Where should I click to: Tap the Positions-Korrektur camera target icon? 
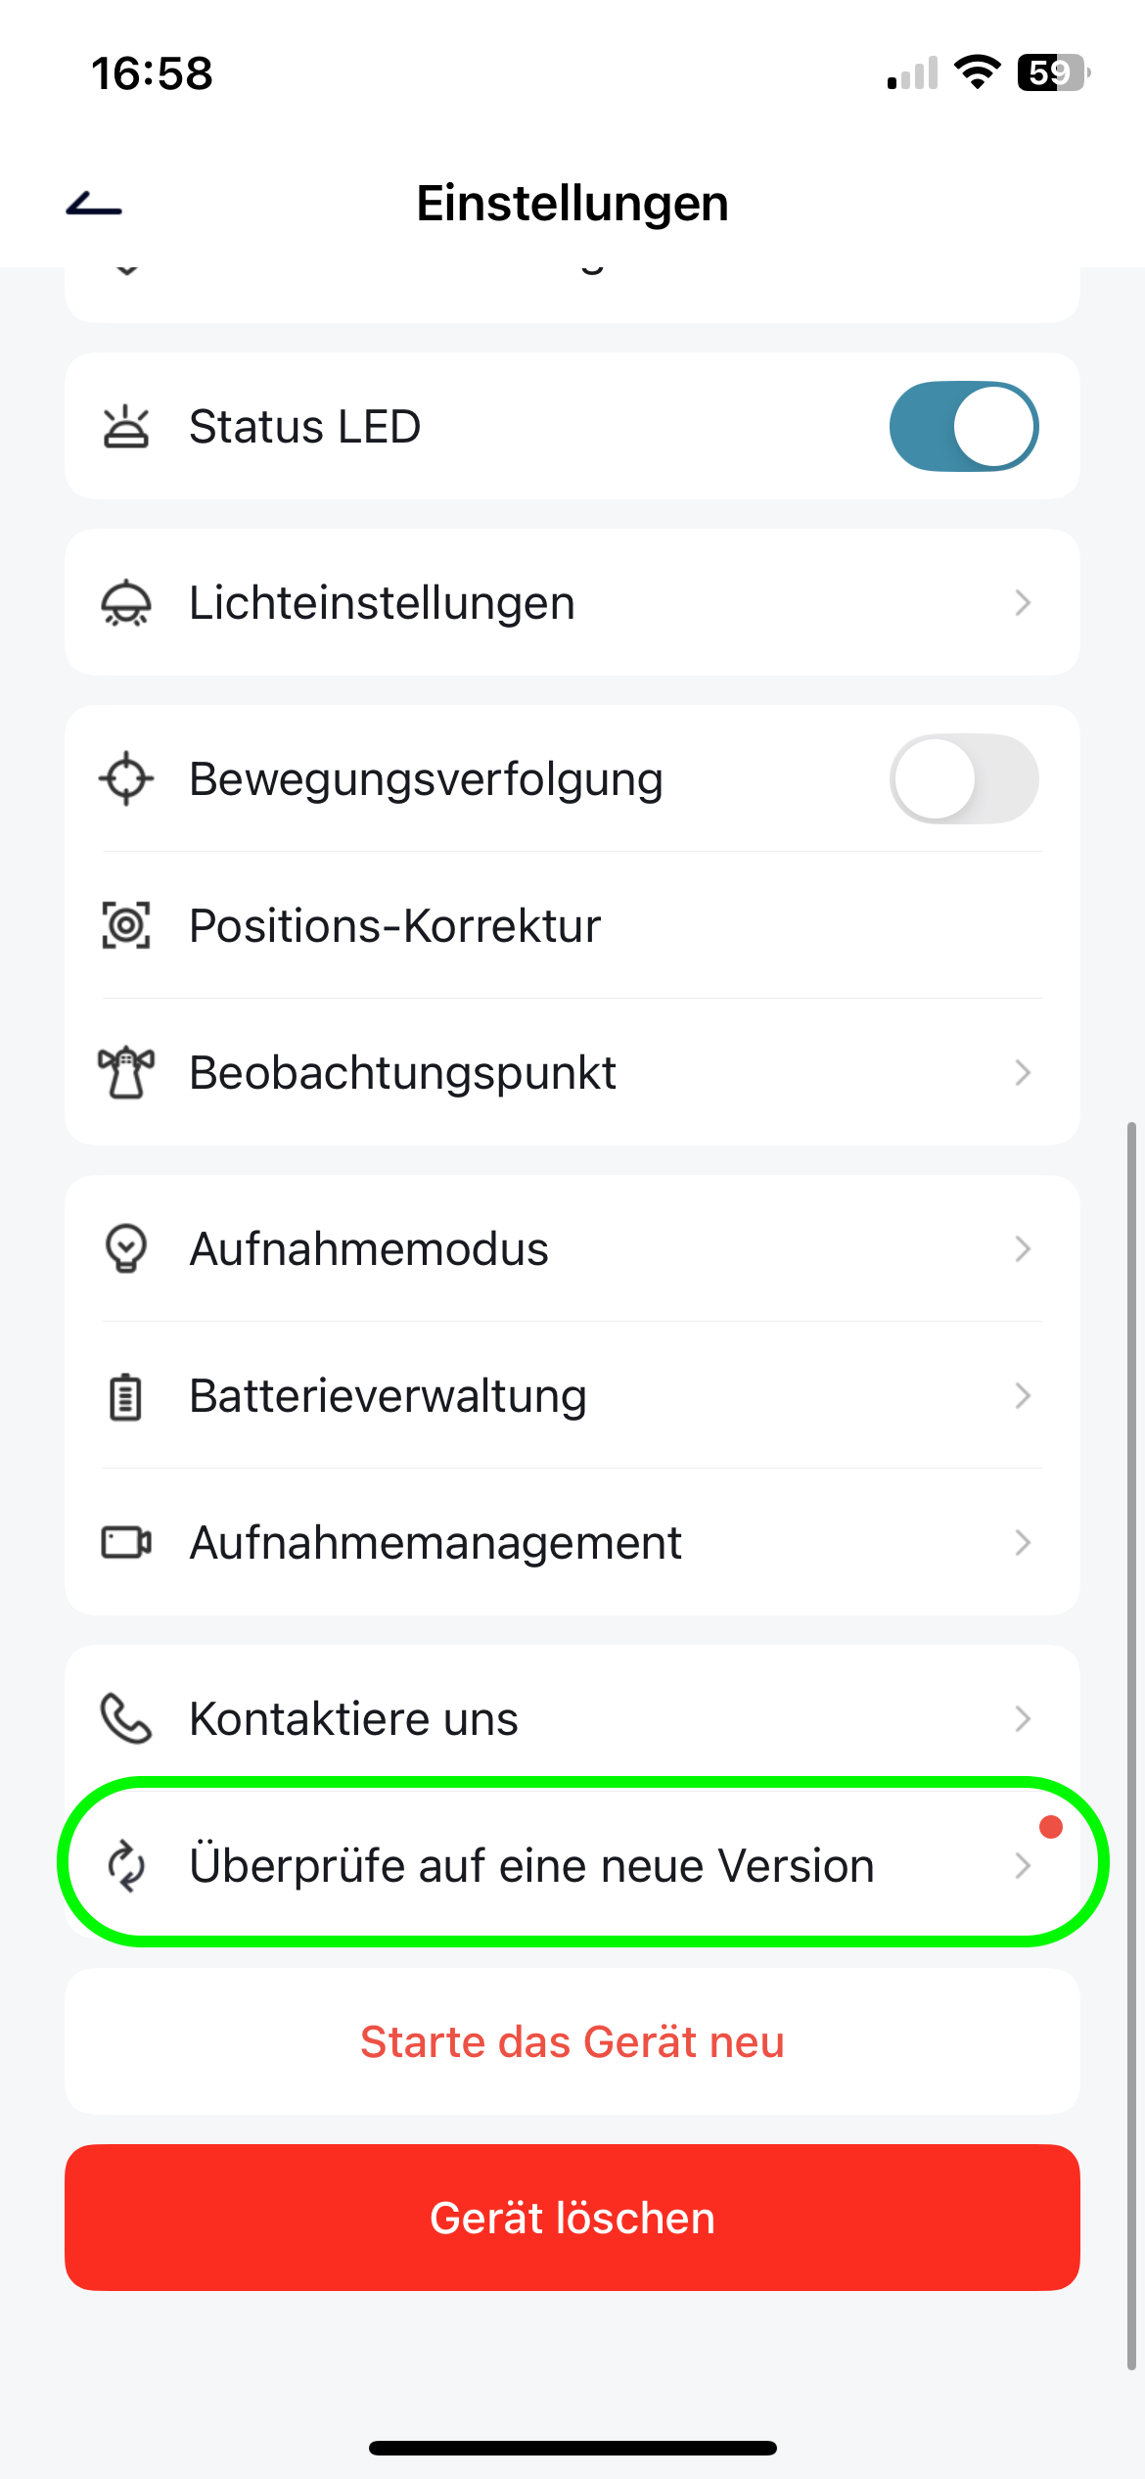pos(126,926)
